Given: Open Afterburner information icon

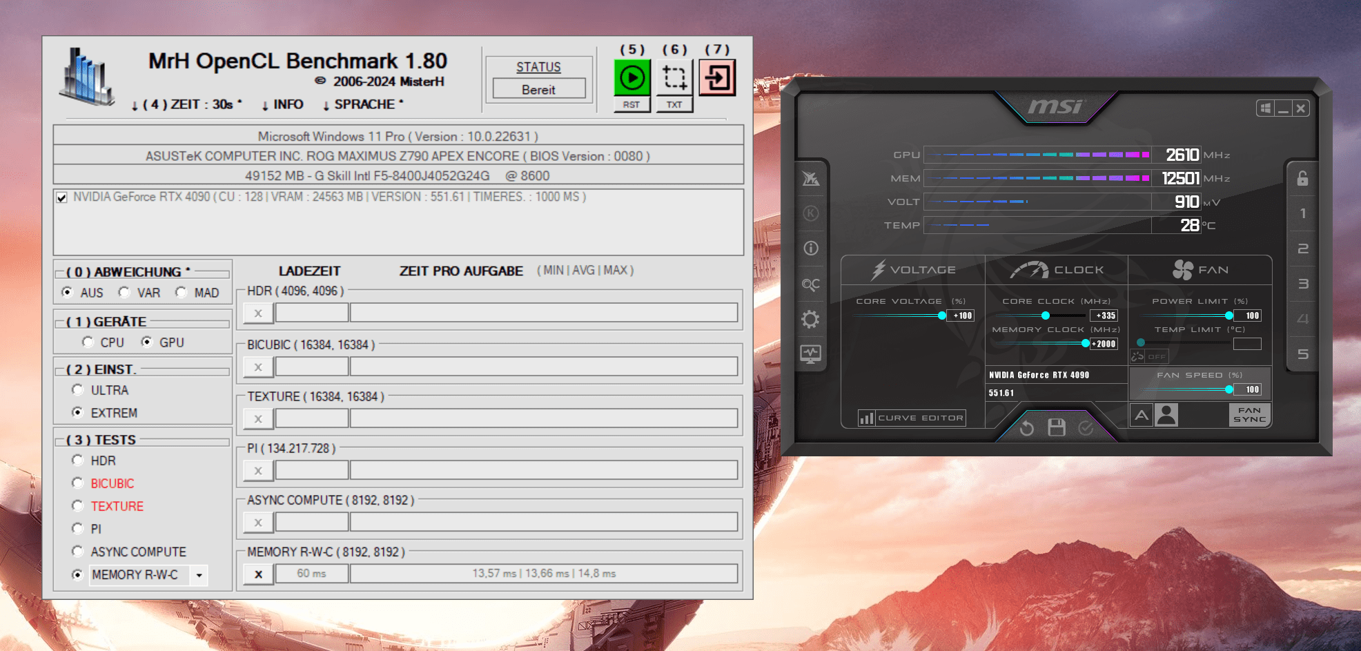Looking at the screenshot, I should [x=811, y=248].
